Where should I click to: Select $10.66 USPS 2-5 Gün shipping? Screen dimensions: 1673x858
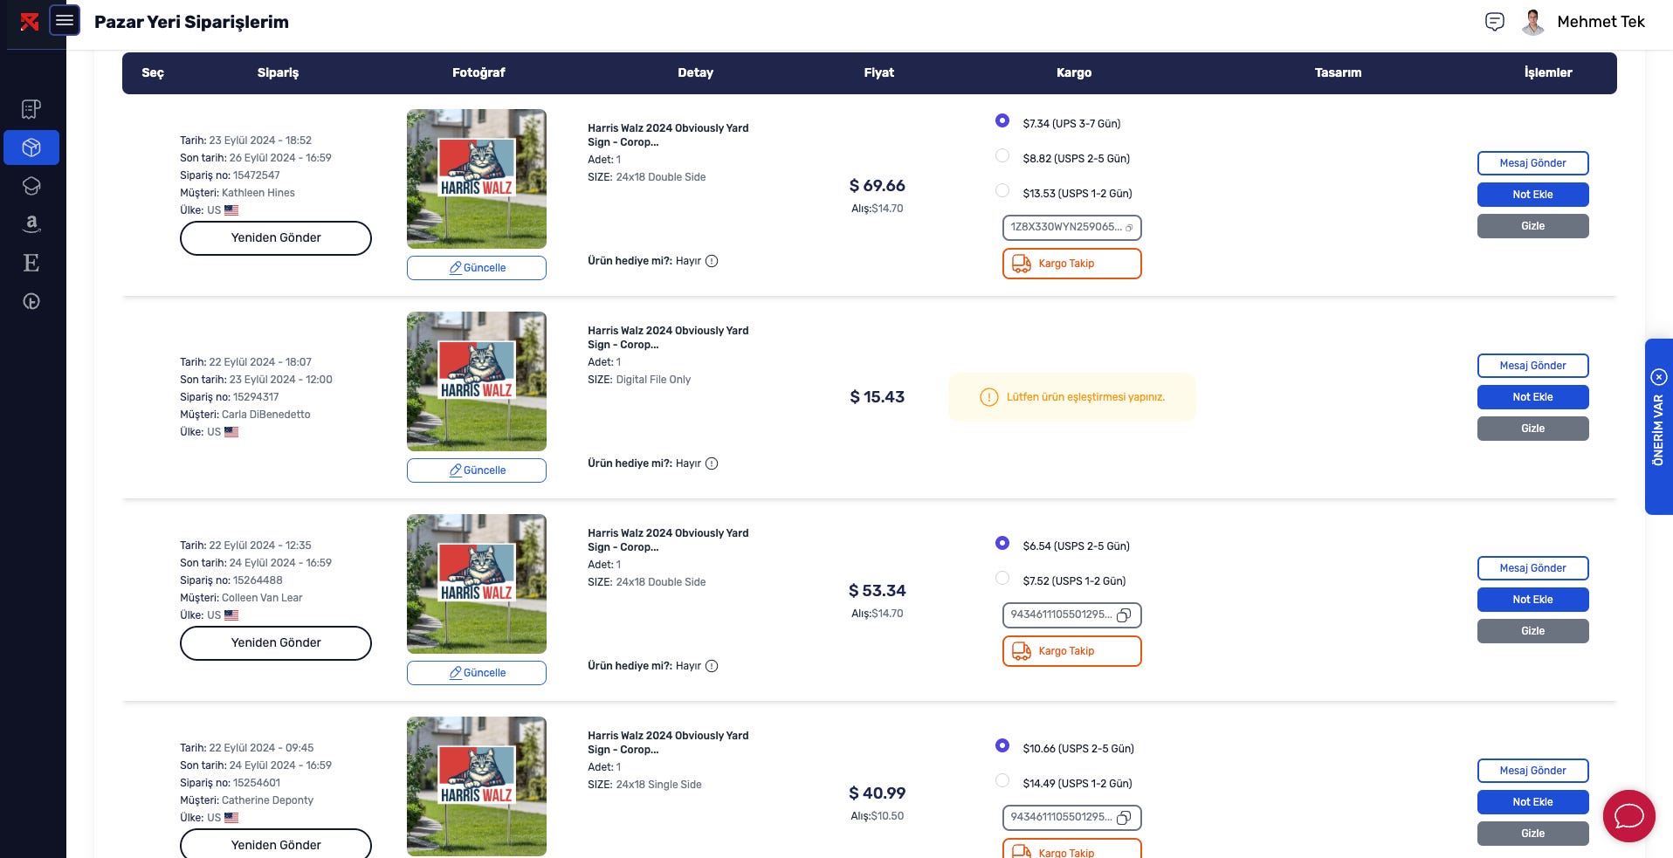point(1002,745)
